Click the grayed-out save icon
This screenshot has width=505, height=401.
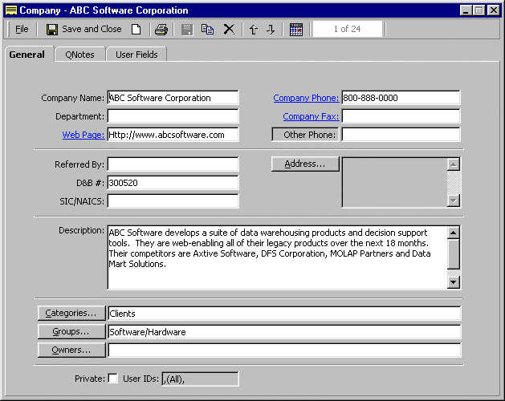pyautogui.click(x=187, y=30)
